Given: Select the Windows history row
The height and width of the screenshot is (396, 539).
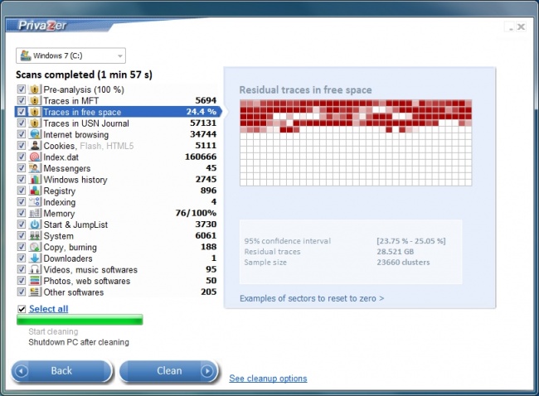Looking at the screenshot, I should point(117,180).
